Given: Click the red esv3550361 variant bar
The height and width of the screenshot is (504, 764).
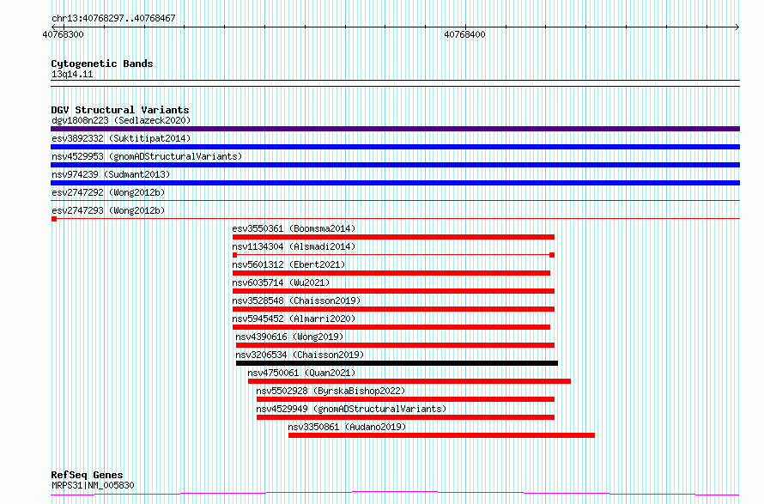Looking at the screenshot, I should 394,237.
